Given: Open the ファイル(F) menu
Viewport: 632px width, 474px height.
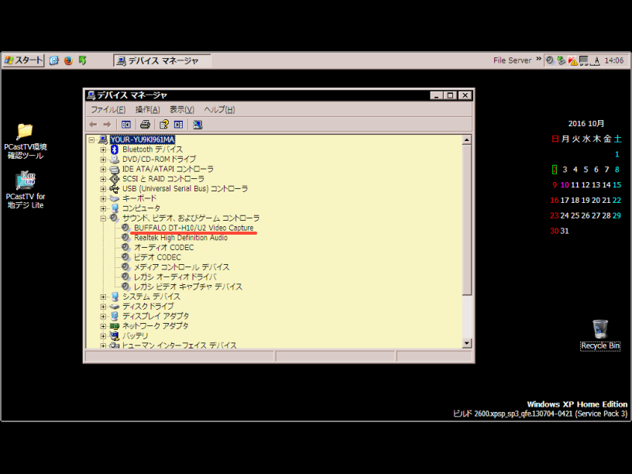Looking at the screenshot, I should [x=108, y=110].
